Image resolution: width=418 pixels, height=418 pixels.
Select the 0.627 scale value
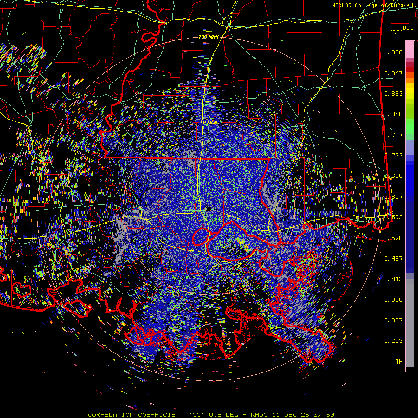(x=393, y=197)
